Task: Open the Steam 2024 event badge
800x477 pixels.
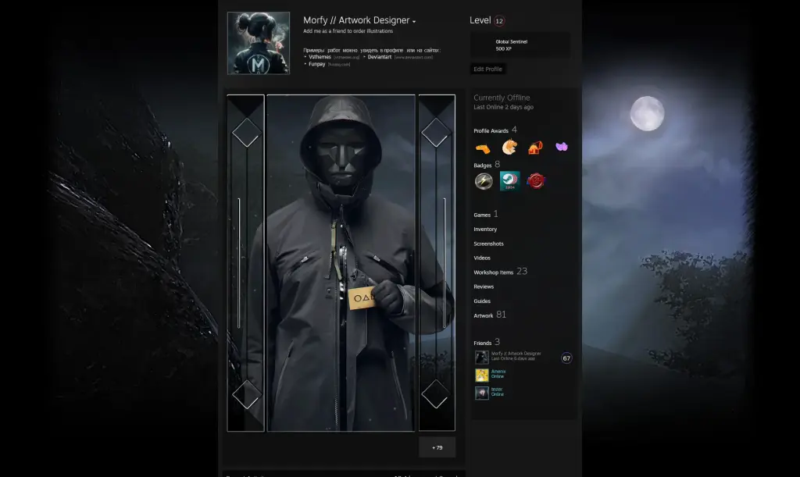Action: pyautogui.click(x=509, y=180)
